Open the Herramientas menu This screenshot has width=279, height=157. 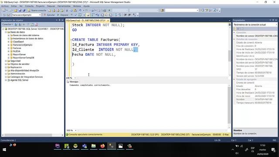click(x=64, y=6)
